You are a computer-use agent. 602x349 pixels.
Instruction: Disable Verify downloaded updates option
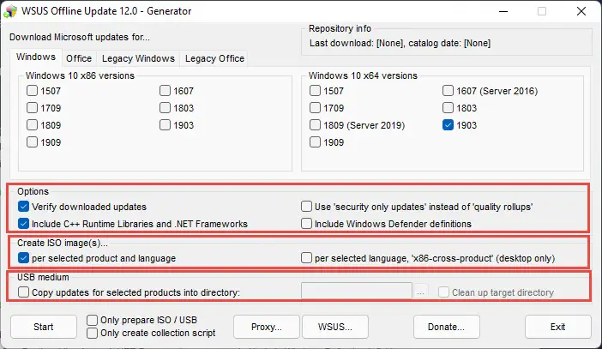tap(23, 207)
